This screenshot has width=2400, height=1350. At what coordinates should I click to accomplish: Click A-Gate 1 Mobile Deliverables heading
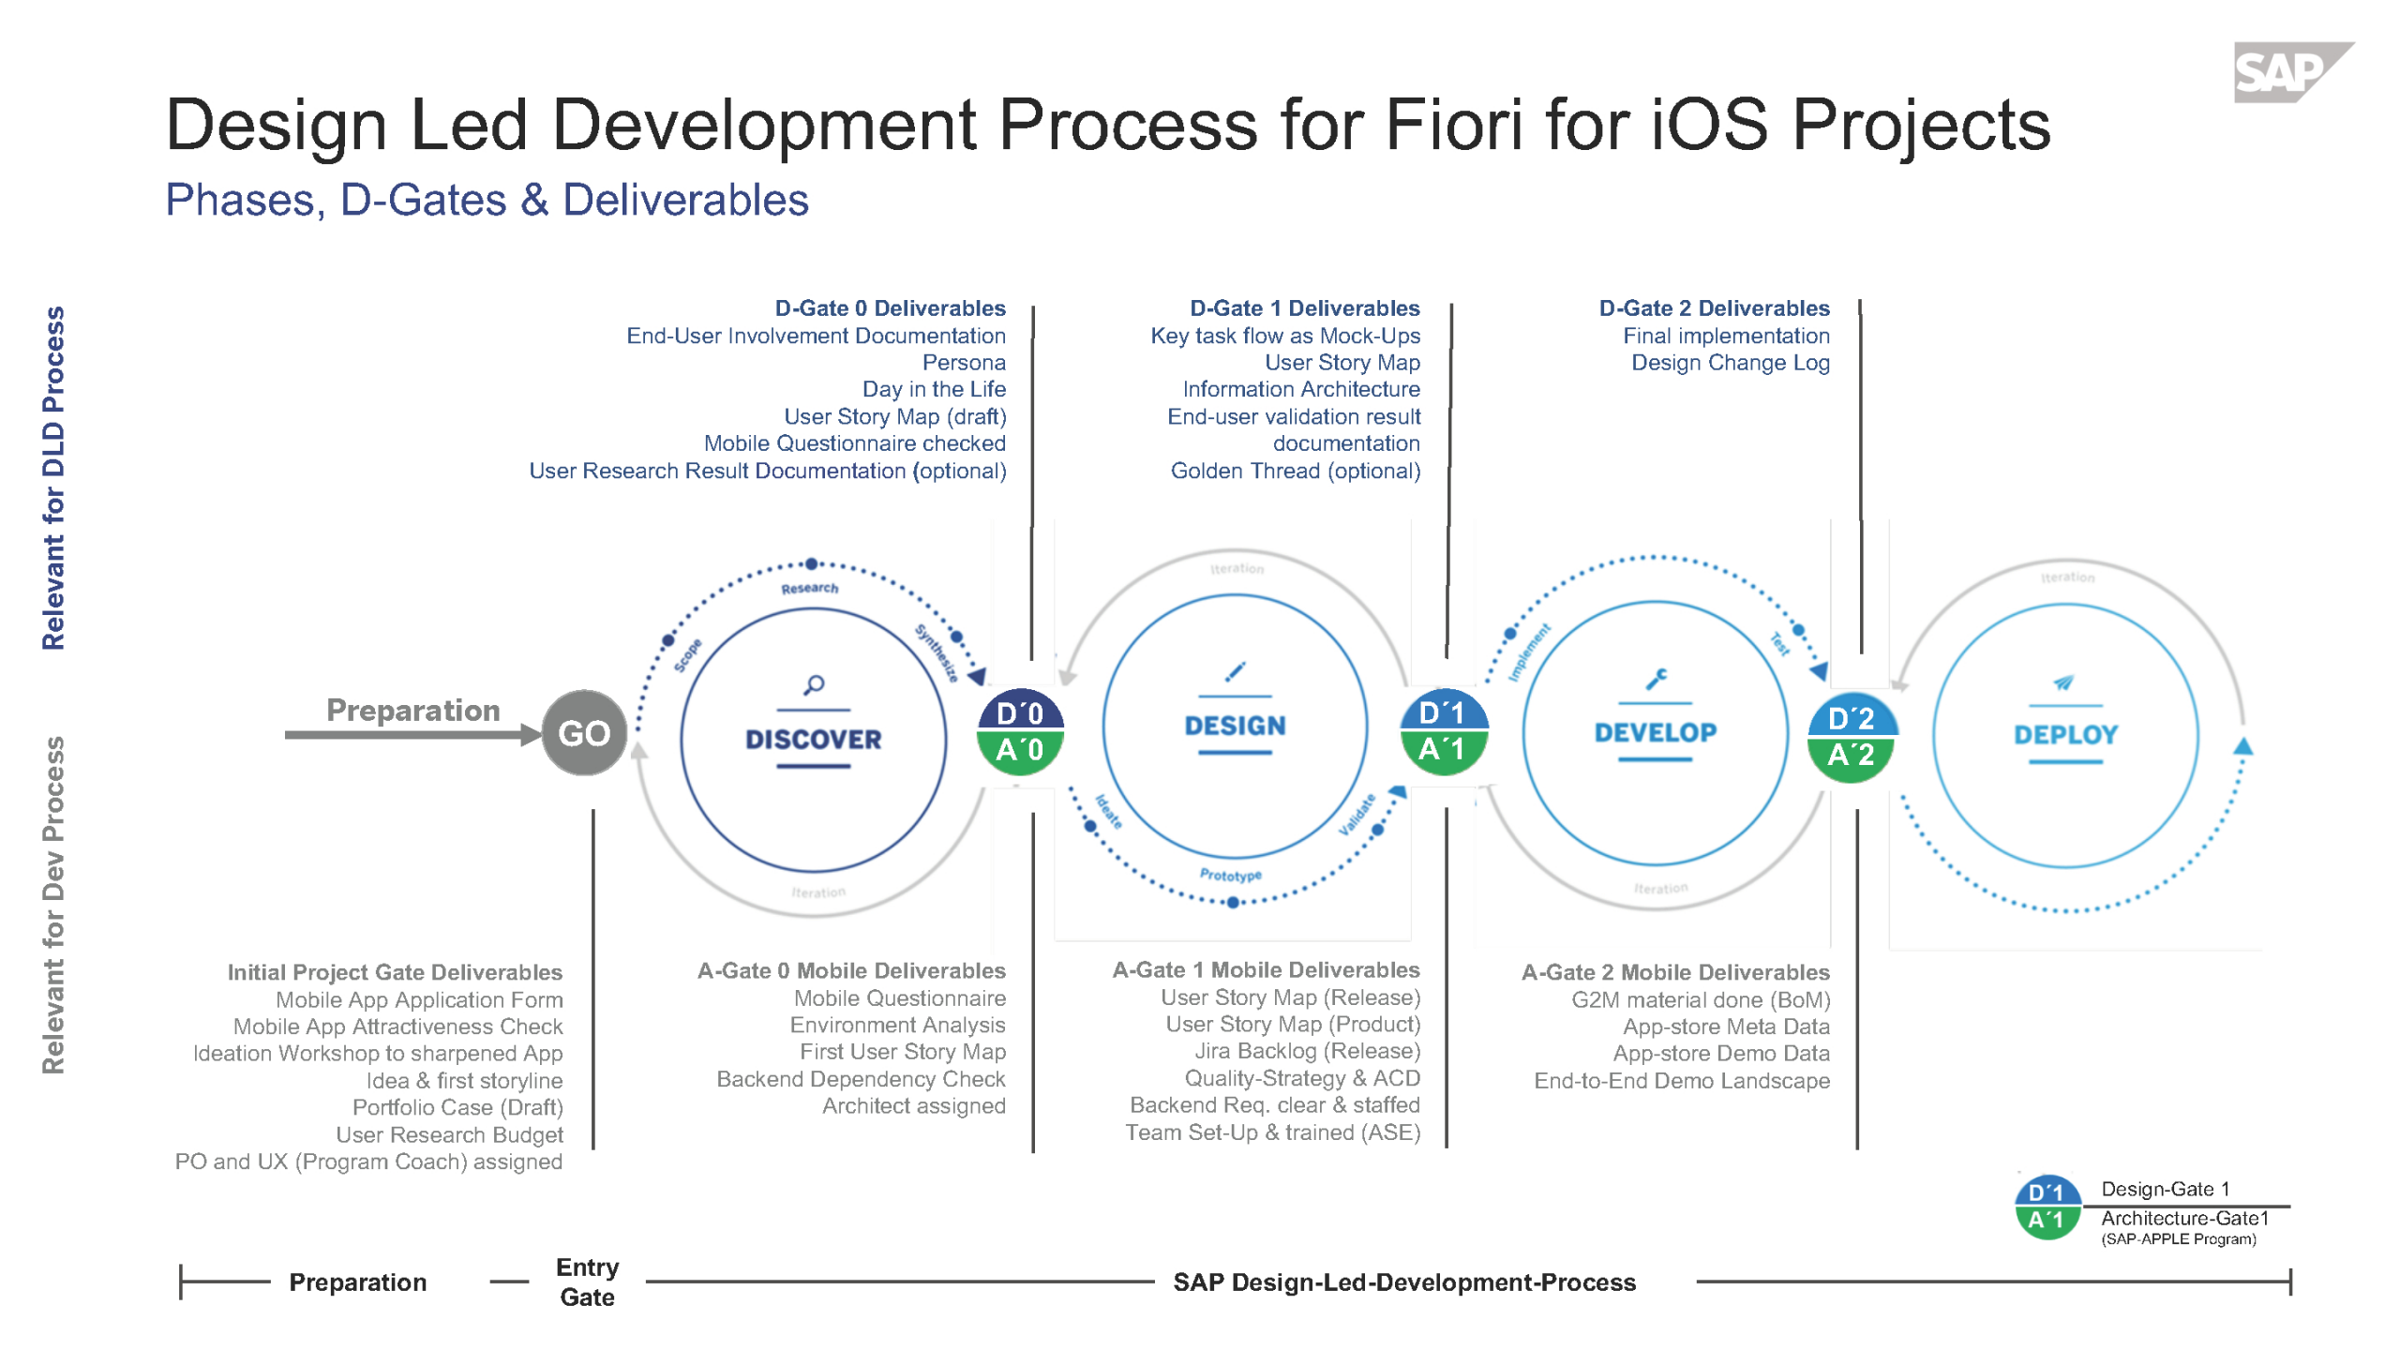click(x=1266, y=969)
